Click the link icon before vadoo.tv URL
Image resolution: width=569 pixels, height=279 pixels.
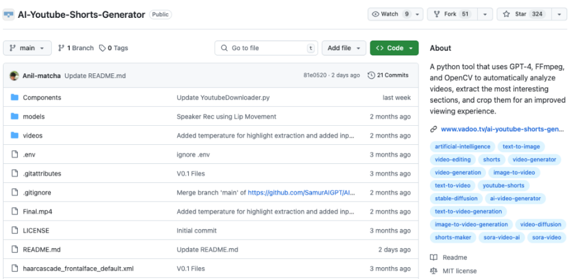[433, 129]
